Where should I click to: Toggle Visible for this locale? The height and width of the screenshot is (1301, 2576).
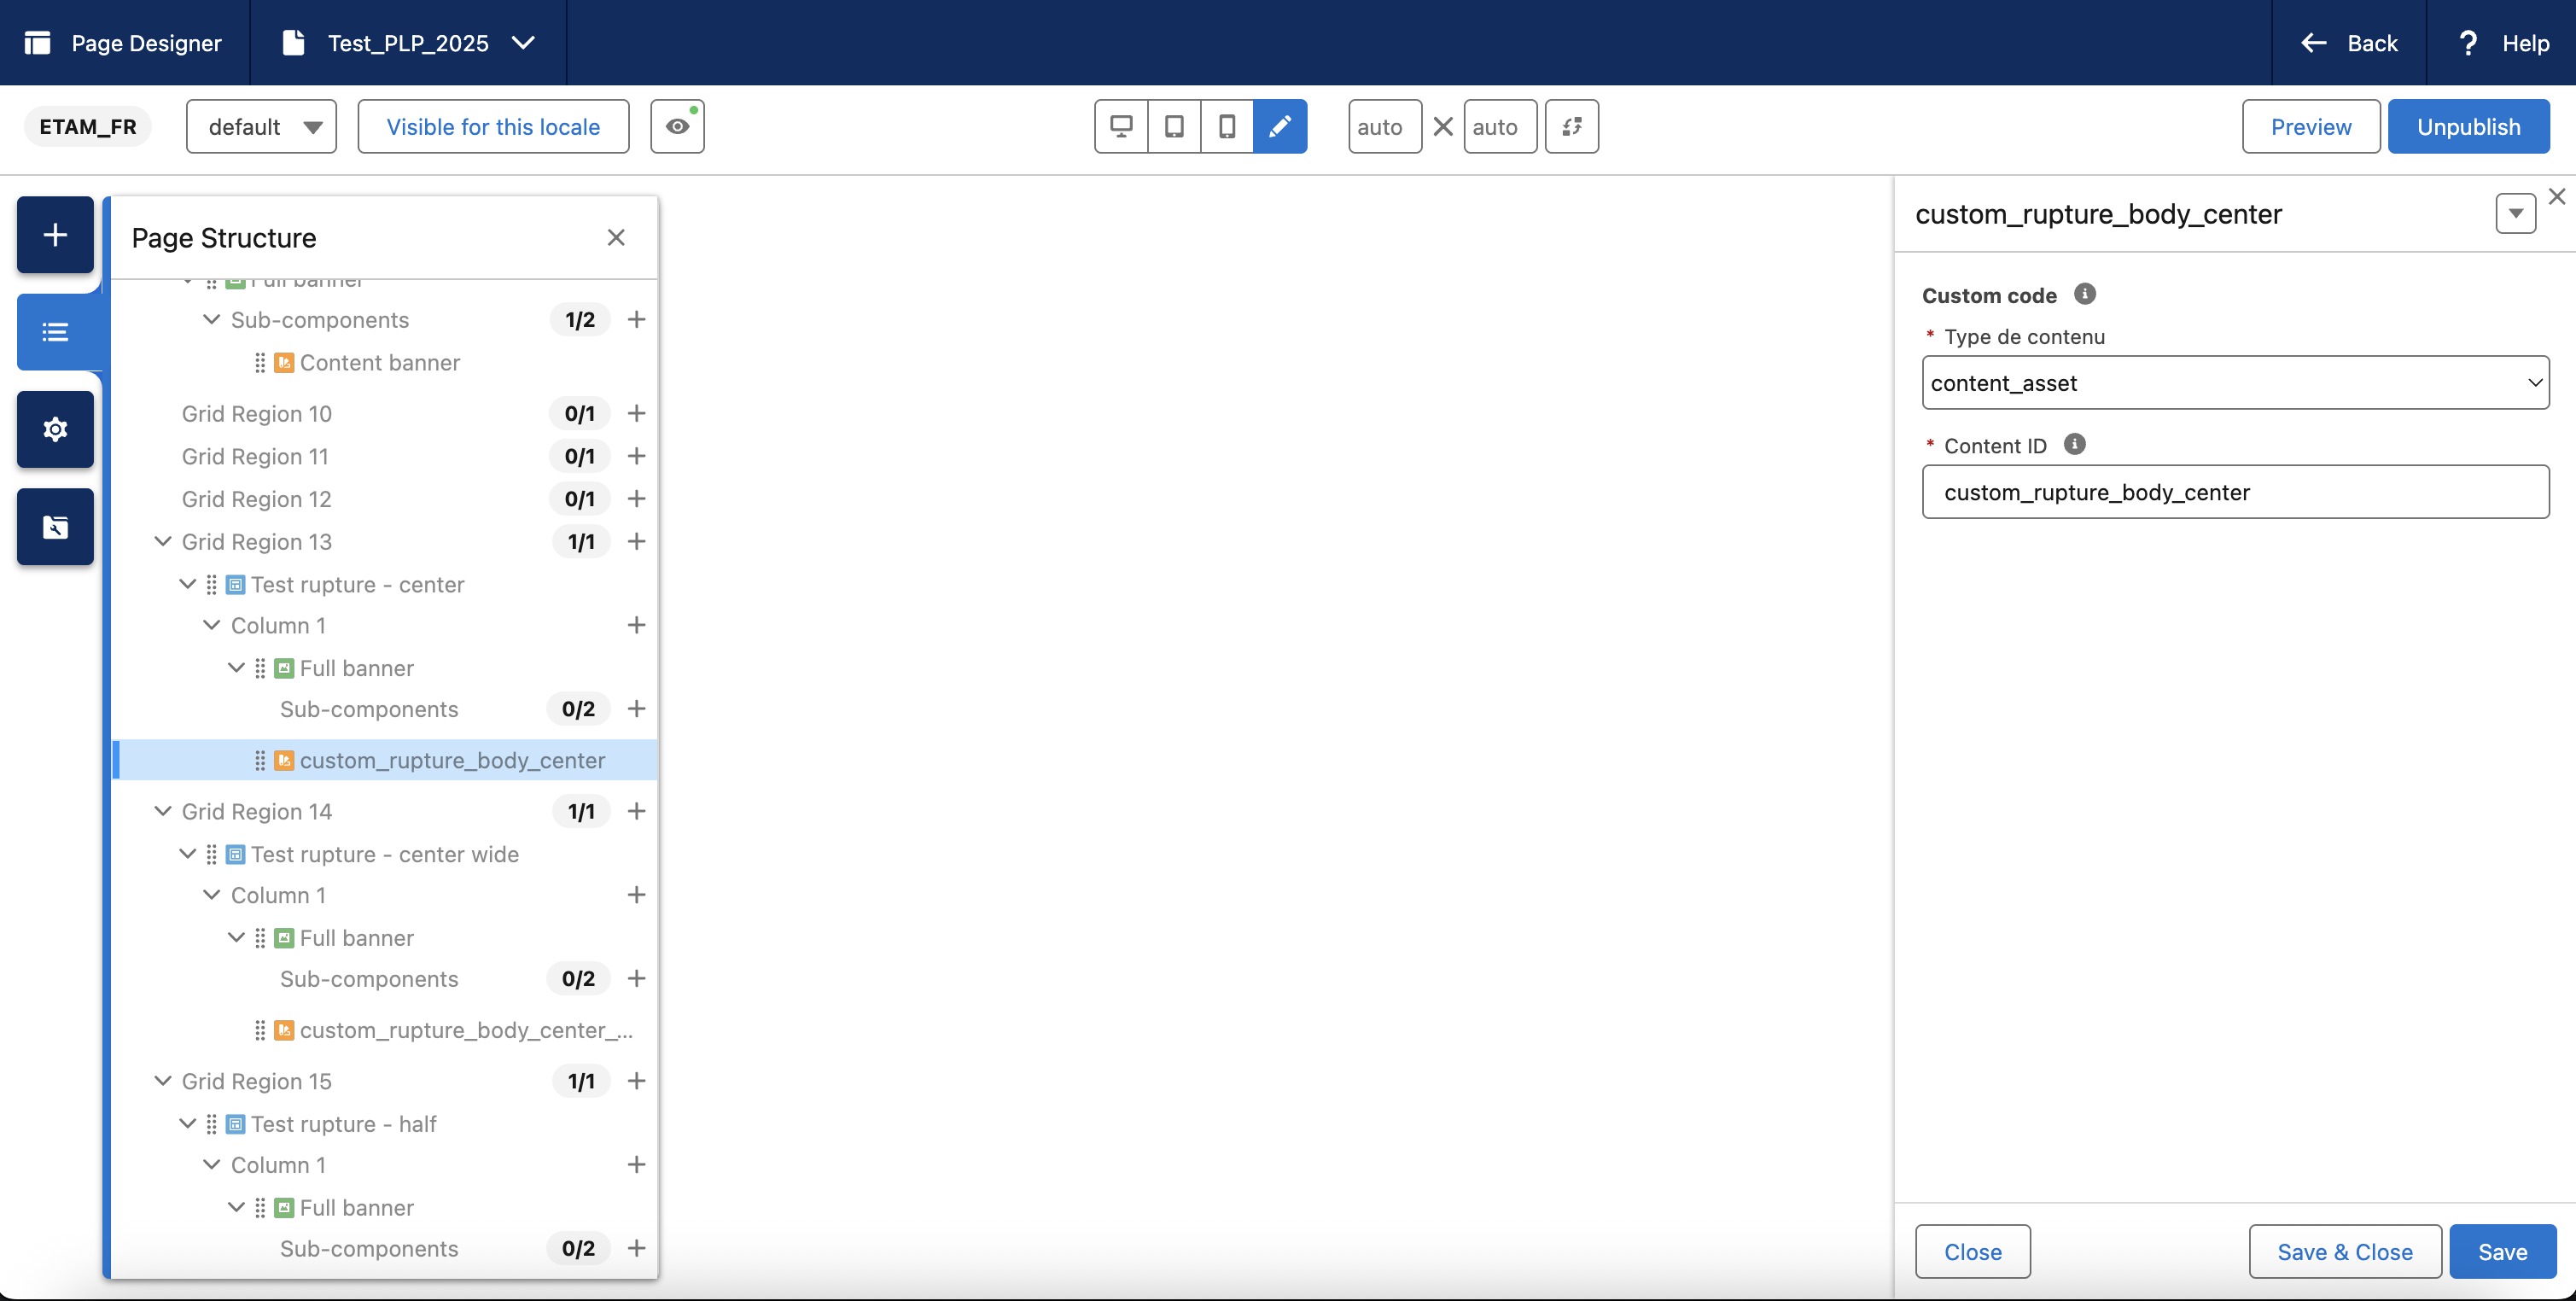point(493,126)
